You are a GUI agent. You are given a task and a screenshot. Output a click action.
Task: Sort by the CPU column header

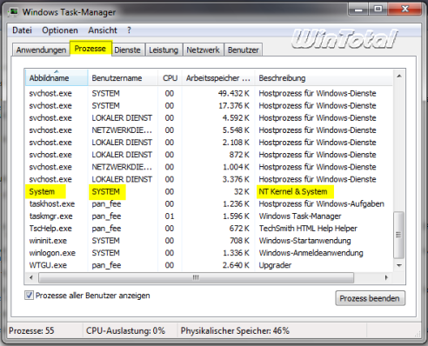[170, 77]
